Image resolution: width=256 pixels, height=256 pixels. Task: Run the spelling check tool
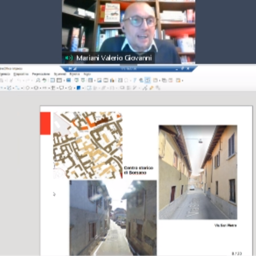[44, 80]
